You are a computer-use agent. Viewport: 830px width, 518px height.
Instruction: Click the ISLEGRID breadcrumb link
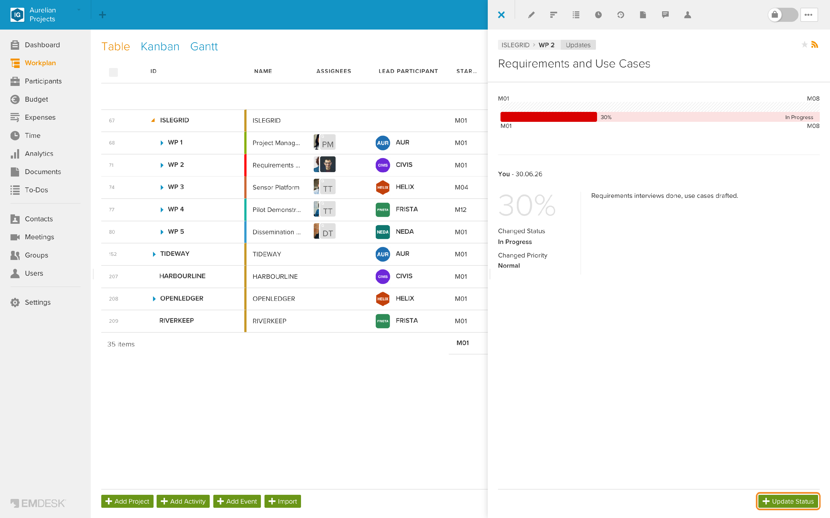[x=515, y=45]
